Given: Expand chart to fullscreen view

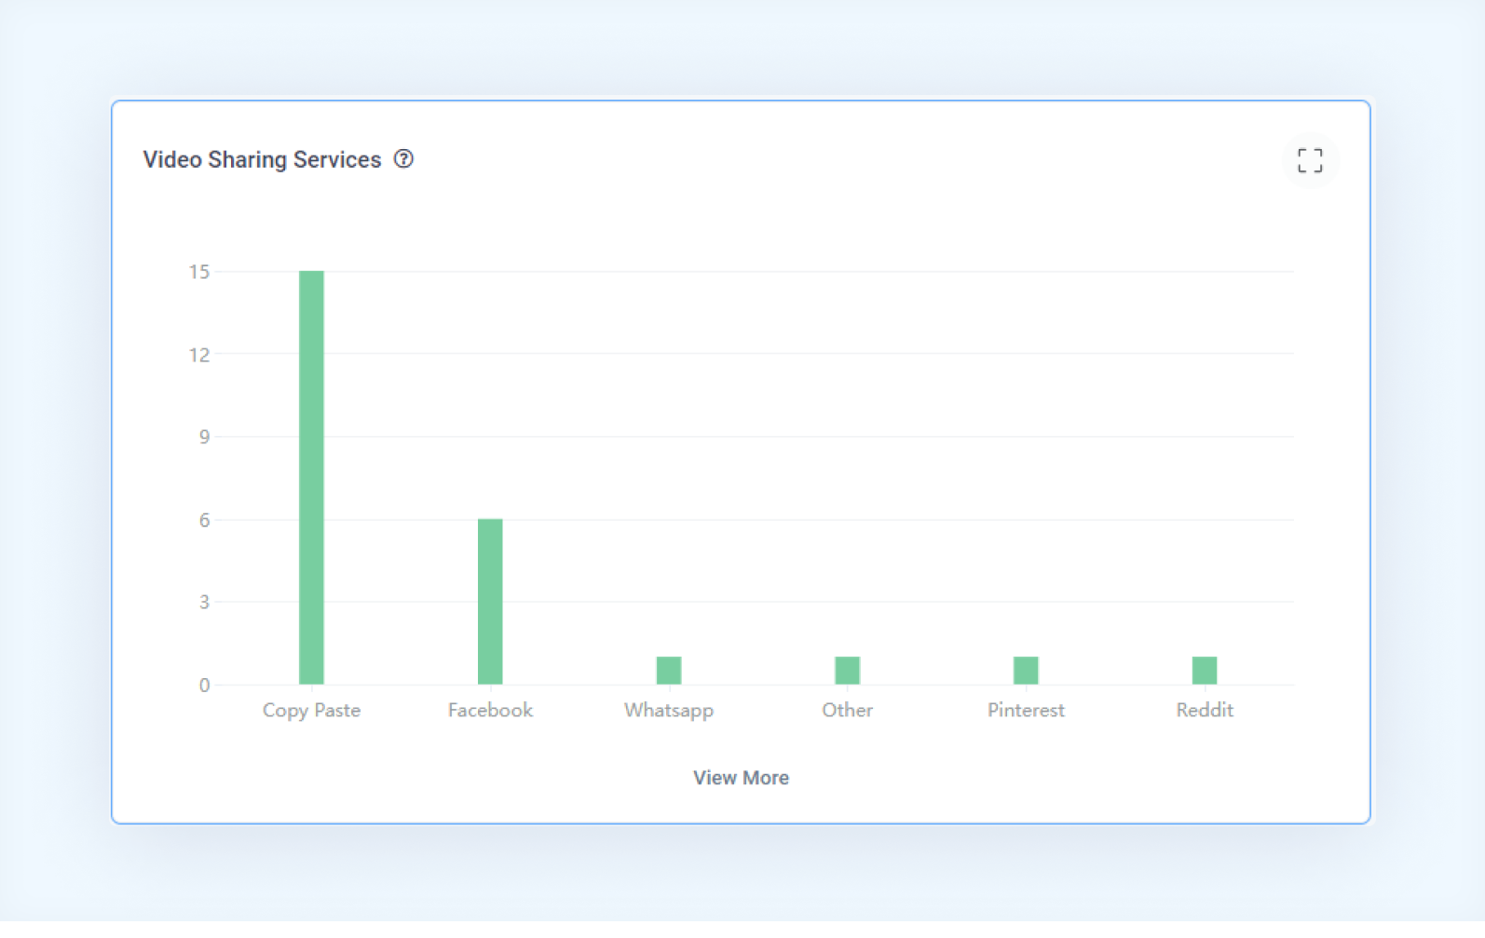Looking at the screenshot, I should click(1310, 160).
